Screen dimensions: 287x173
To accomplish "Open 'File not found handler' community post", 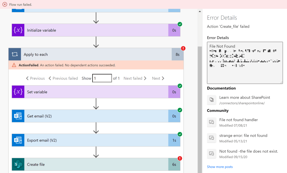I will [x=238, y=120].
